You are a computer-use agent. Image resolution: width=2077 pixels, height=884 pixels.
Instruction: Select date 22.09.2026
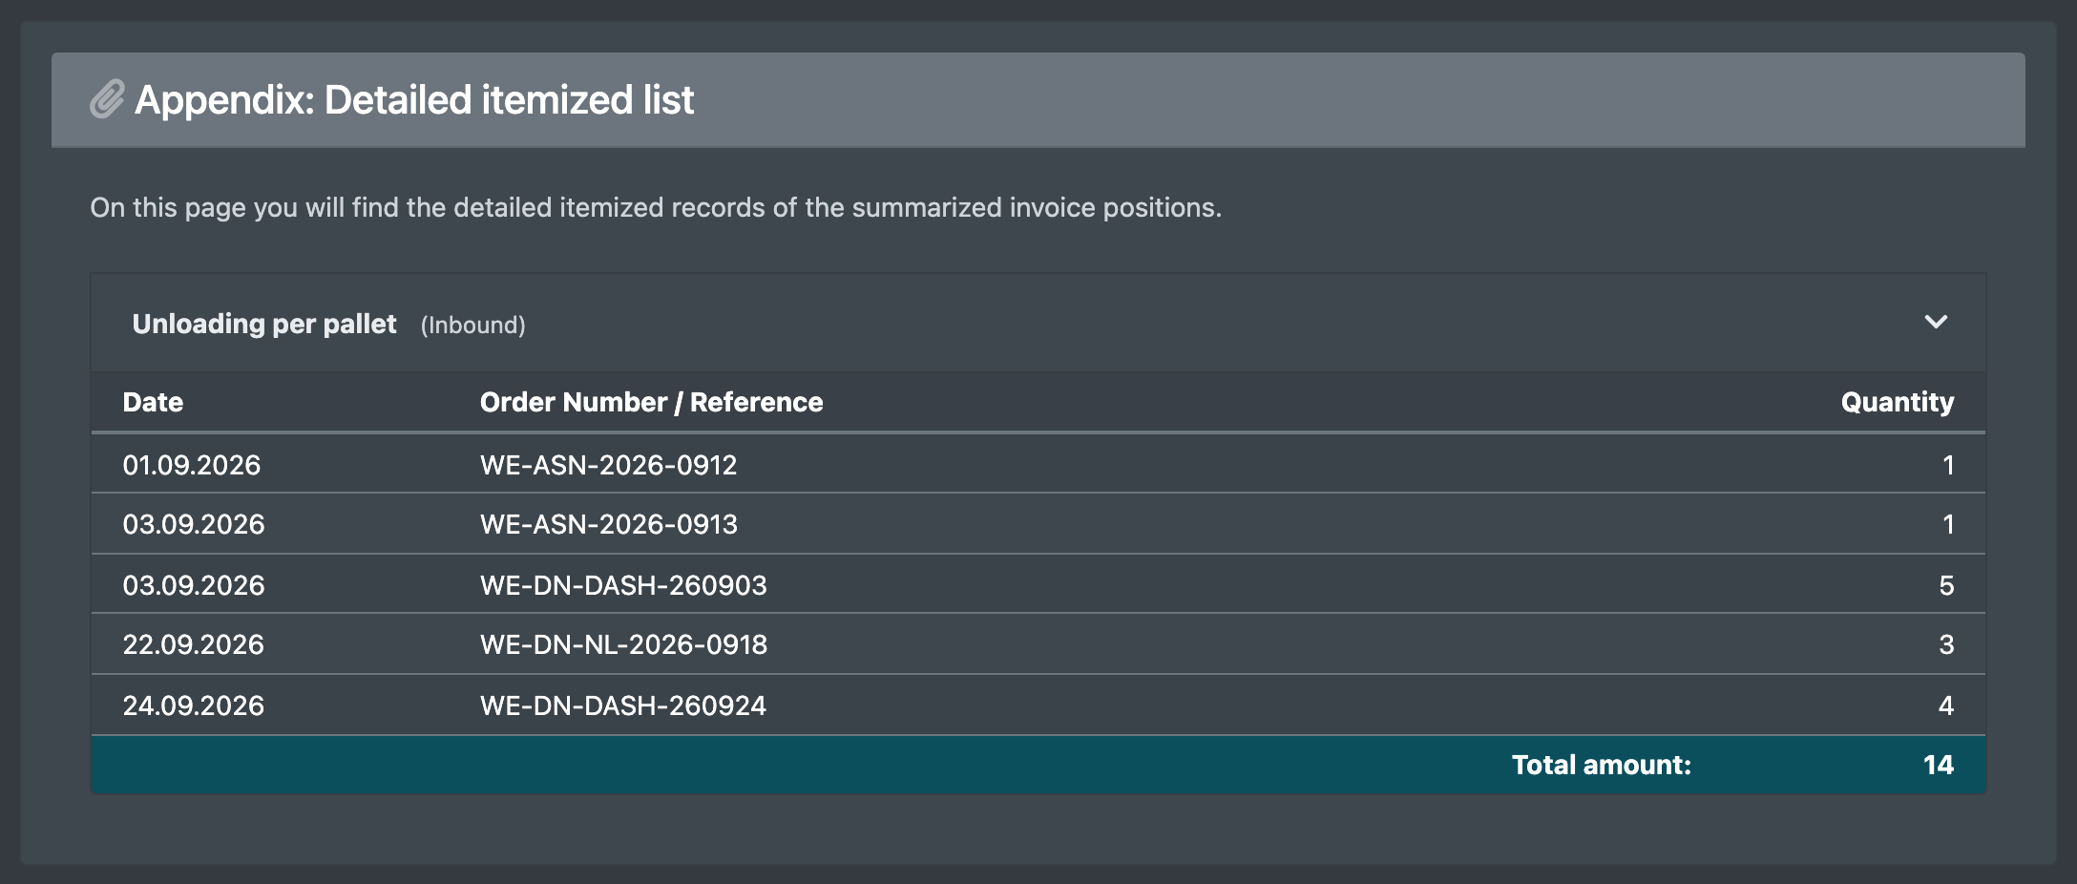point(194,644)
